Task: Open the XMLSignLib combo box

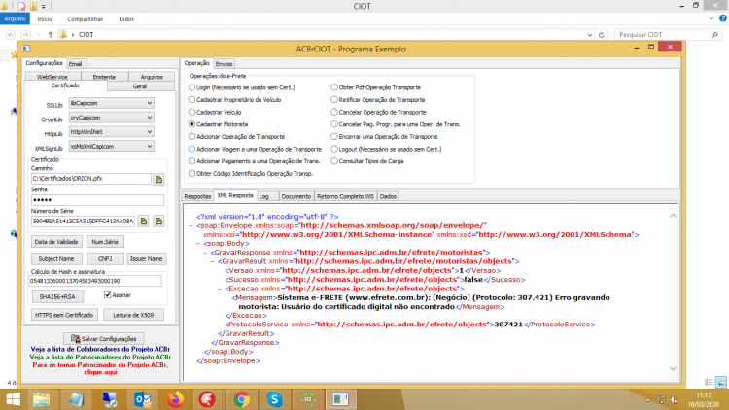Action: click(x=111, y=147)
